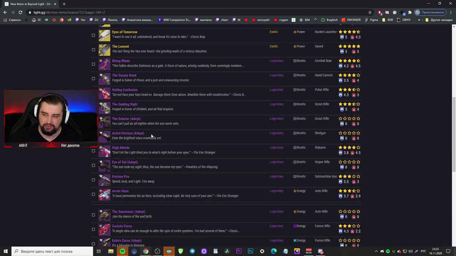This screenshot has height=256, width=456.
Task: Open Task View in the taskbar
Action: click(99, 251)
